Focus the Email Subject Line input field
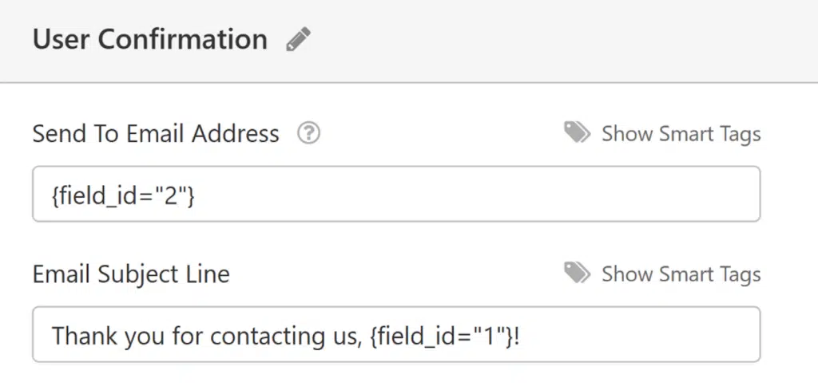The width and height of the screenshot is (818, 386). [396, 334]
